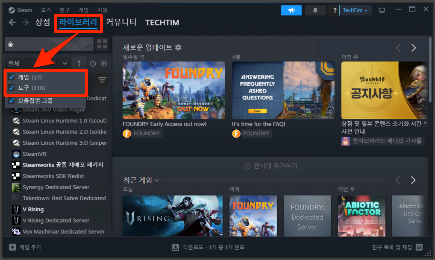
Task: Uncheck the 게임 (17) checkbox
Action: click(12, 77)
